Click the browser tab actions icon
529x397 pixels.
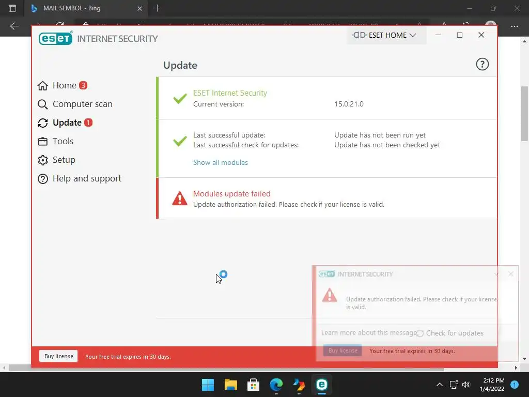(12, 8)
